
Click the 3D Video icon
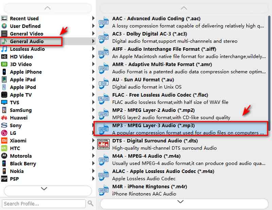(4, 64)
